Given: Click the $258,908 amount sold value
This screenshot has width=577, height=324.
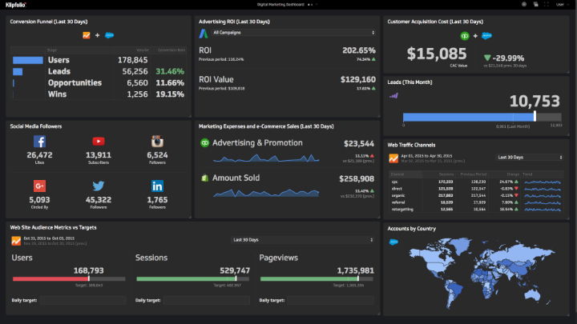Looking at the screenshot, I should coord(357,179).
